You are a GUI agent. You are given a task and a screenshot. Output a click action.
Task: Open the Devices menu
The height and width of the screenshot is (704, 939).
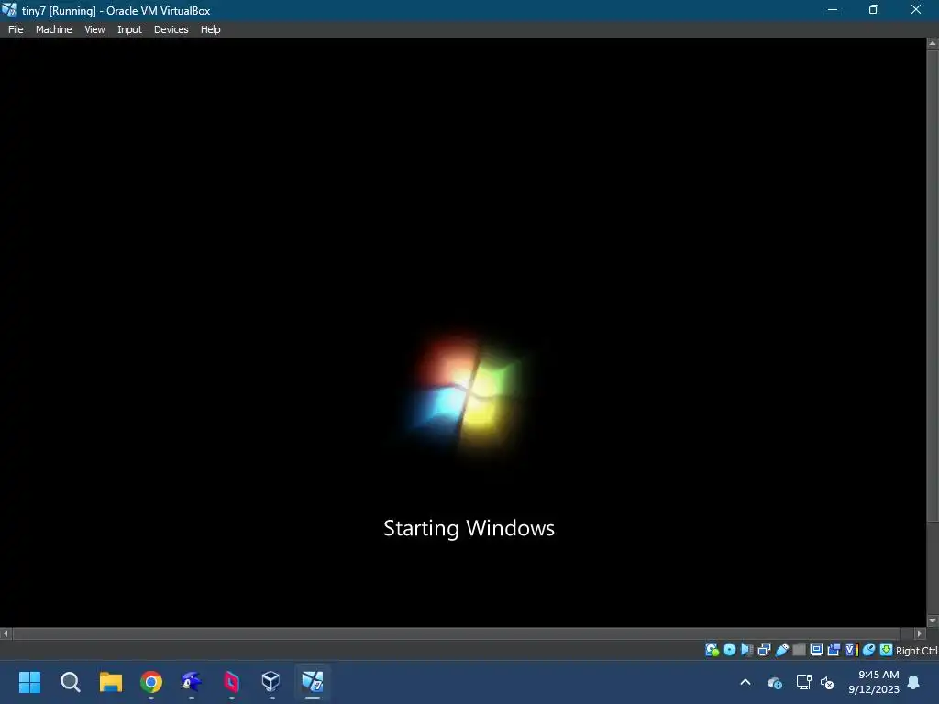[171, 29]
